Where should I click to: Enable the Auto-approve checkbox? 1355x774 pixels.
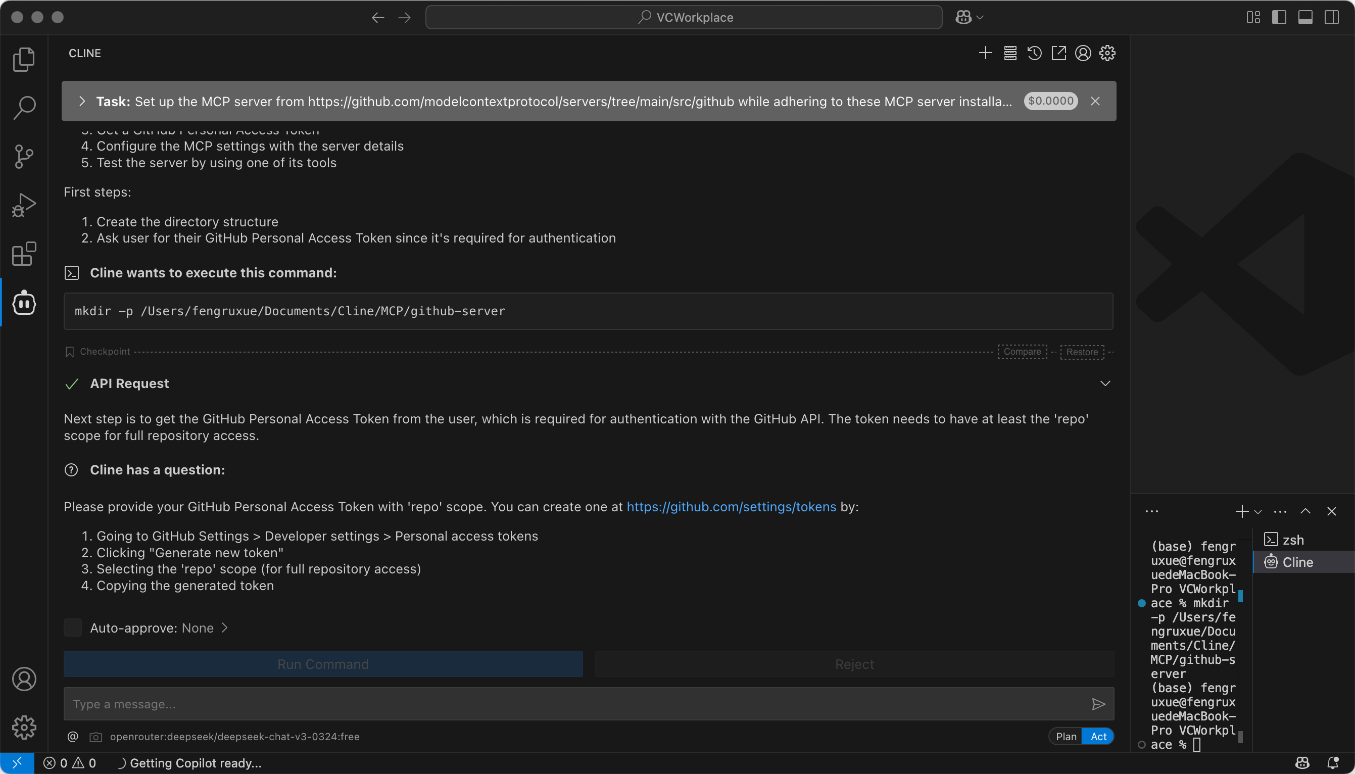(73, 628)
